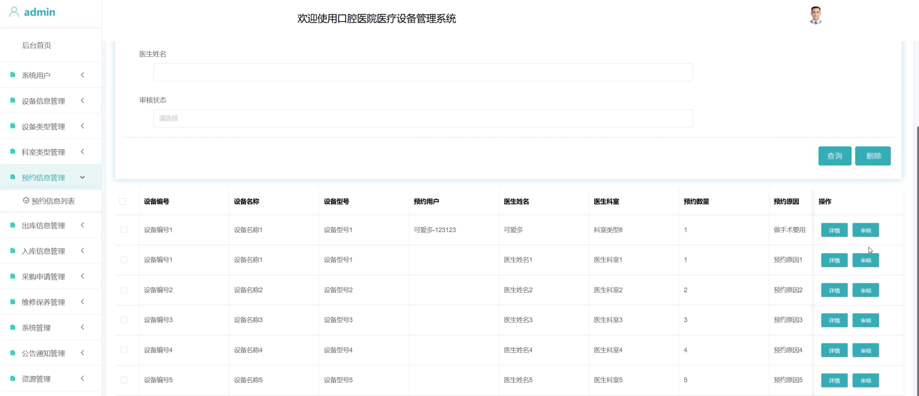The image size is (919, 396).
Task: Click 审核 for 预约原因2 row
Action: pyautogui.click(x=866, y=290)
